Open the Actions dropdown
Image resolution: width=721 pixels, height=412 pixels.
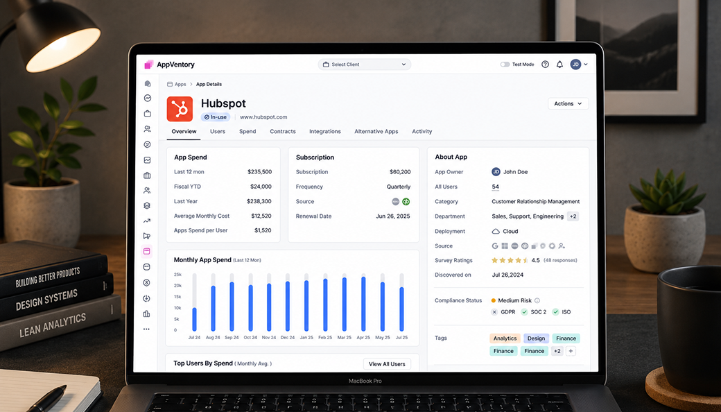(568, 103)
